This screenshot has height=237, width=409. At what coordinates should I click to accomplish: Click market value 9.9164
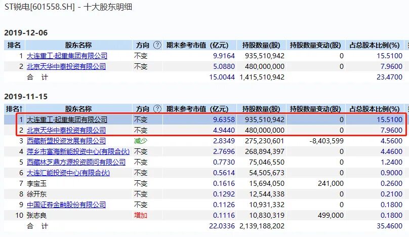point(224,56)
